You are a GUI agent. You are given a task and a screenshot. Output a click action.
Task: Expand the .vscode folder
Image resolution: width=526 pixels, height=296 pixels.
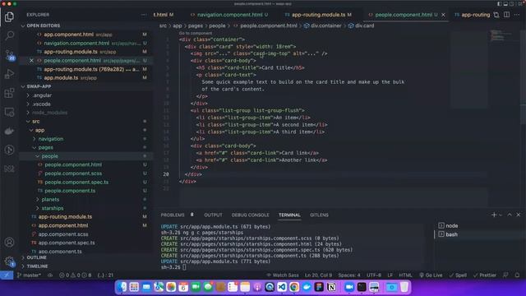42,104
